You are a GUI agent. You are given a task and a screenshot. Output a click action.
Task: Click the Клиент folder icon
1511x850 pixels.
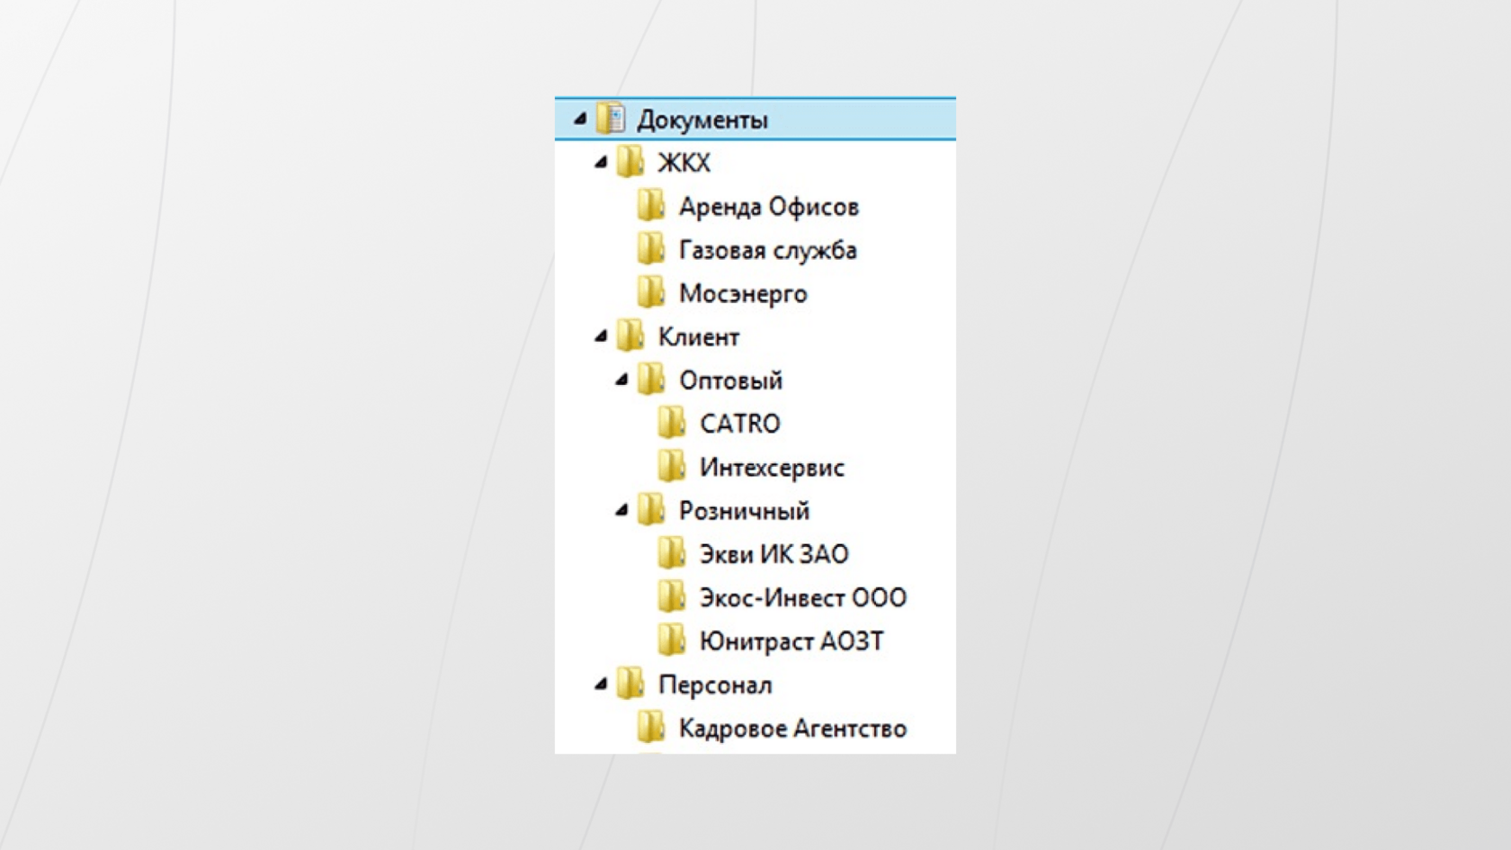630,336
